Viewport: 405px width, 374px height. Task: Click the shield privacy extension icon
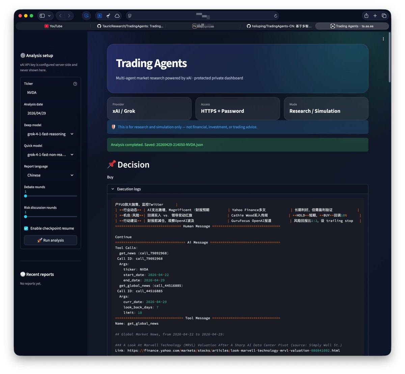click(x=86, y=16)
